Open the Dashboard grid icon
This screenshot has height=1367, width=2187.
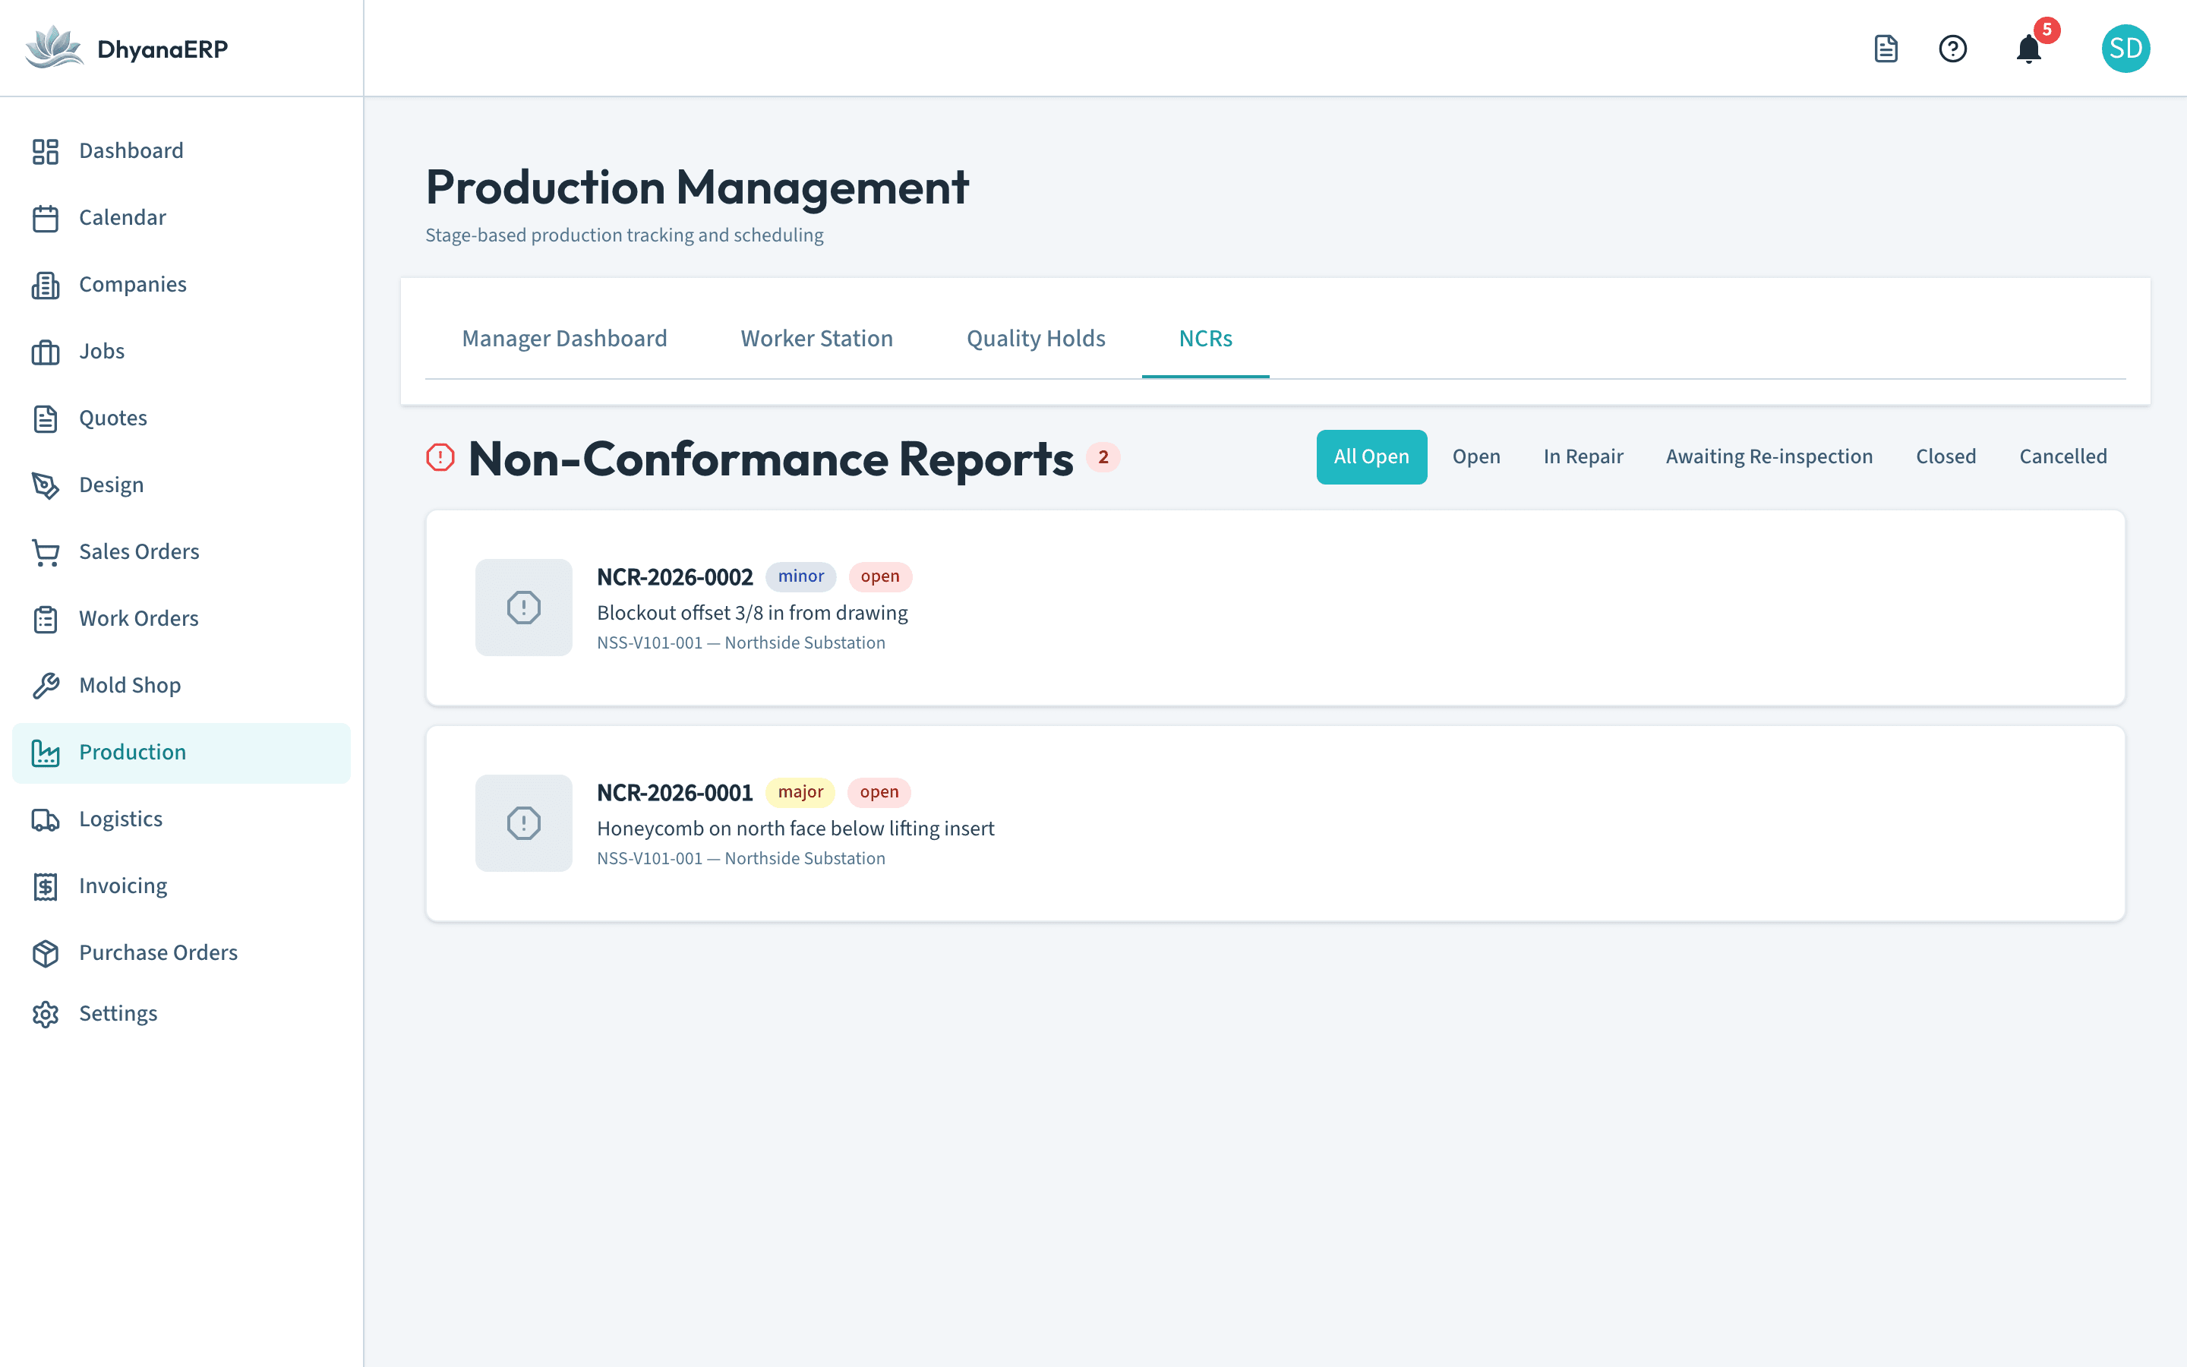coord(46,151)
